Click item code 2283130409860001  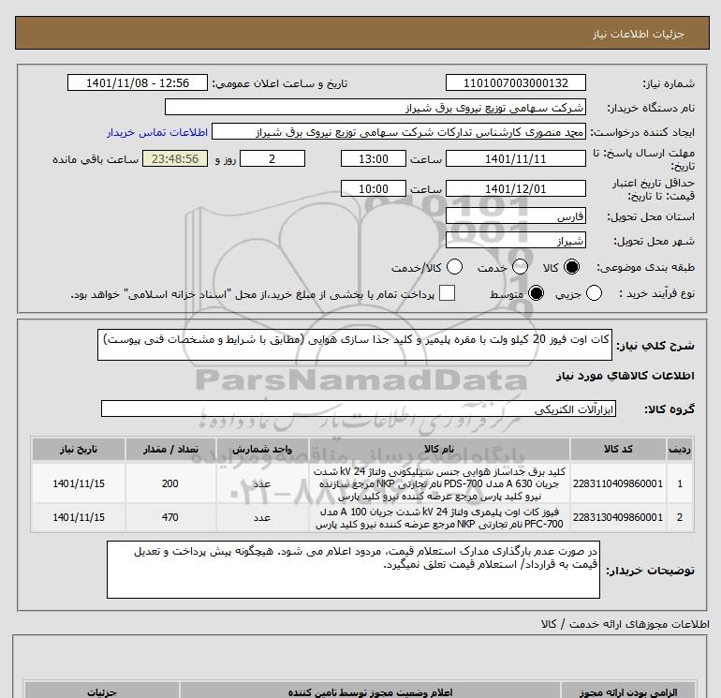pos(618,517)
